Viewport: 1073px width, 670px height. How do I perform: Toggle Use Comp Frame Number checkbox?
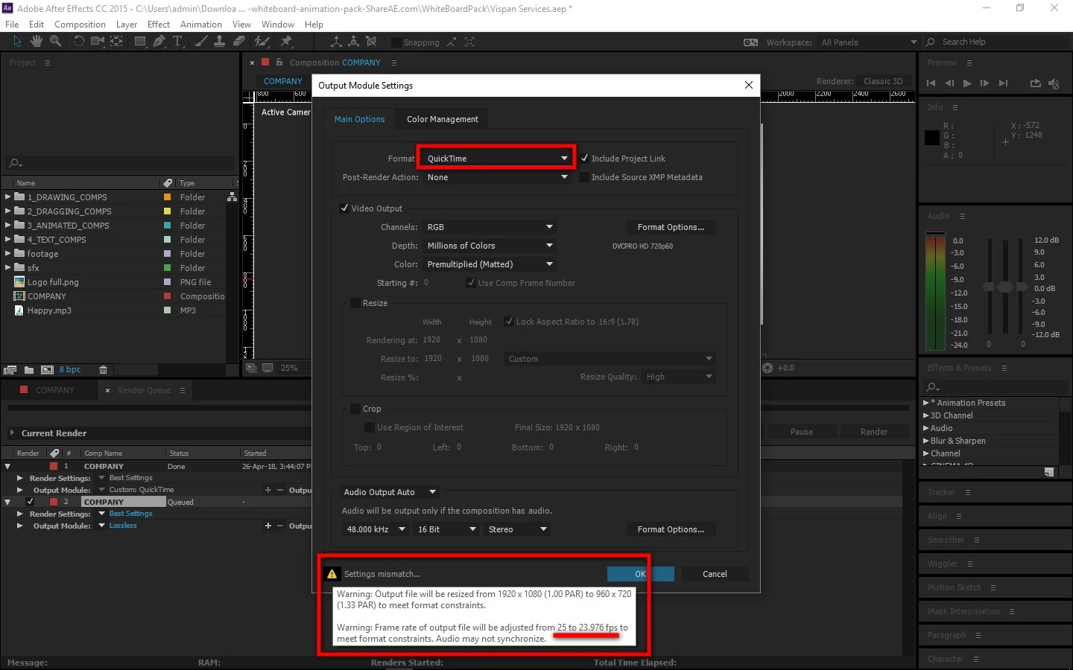pos(471,283)
